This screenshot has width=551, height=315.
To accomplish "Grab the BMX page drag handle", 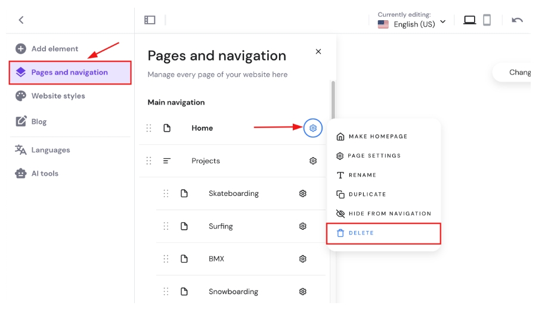I will tap(166, 259).
